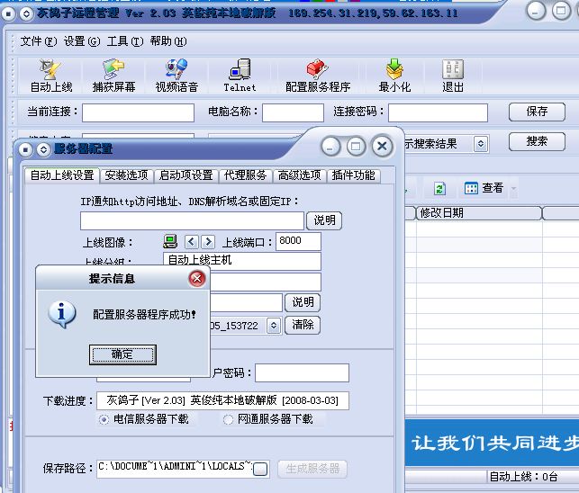This screenshot has width=579, height=493.
Task: Switch to 安装选项 tab
Action: (126, 175)
